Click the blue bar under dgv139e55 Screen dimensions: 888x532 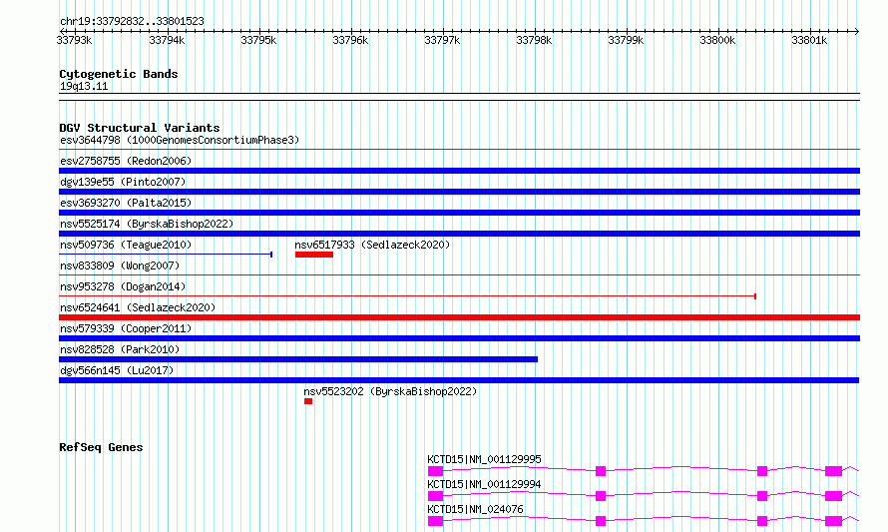click(x=459, y=192)
